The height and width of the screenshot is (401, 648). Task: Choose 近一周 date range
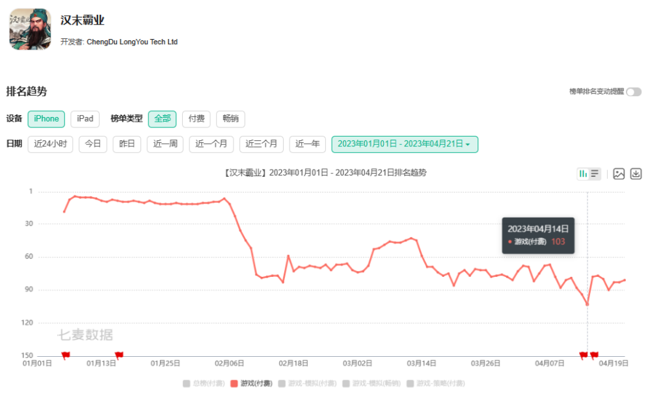coord(165,144)
